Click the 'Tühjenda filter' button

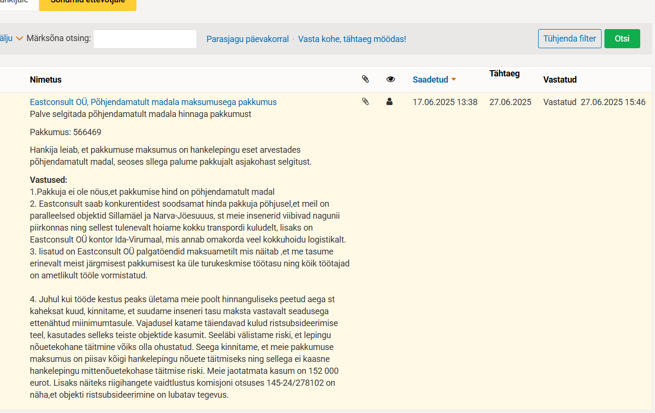(570, 39)
